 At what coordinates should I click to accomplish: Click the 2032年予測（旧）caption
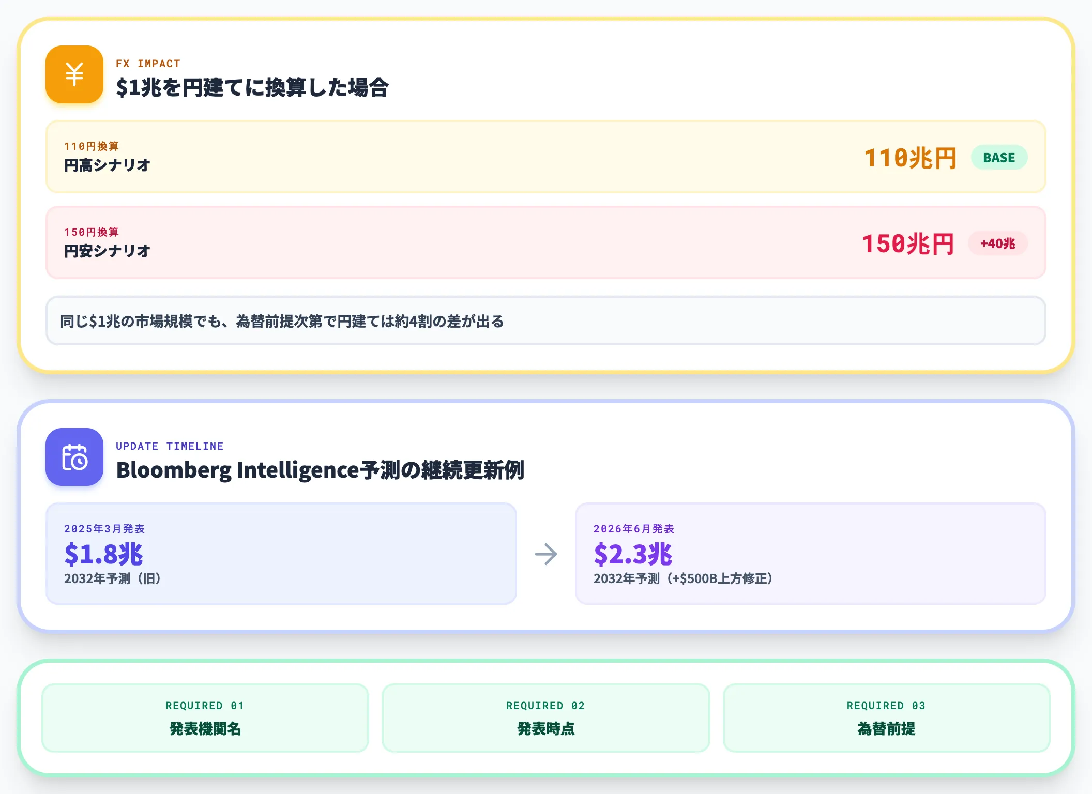coord(113,578)
